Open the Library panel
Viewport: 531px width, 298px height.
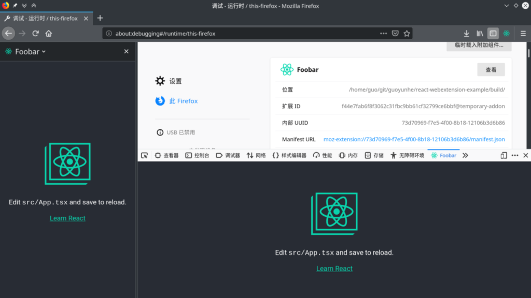(480, 34)
